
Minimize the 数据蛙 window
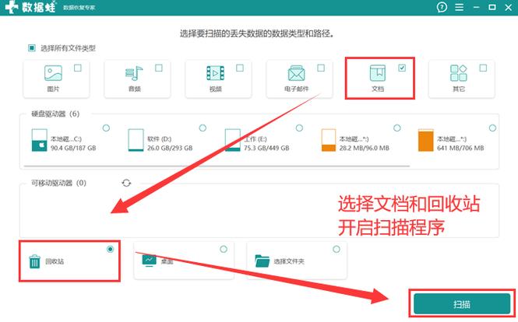tap(476, 7)
